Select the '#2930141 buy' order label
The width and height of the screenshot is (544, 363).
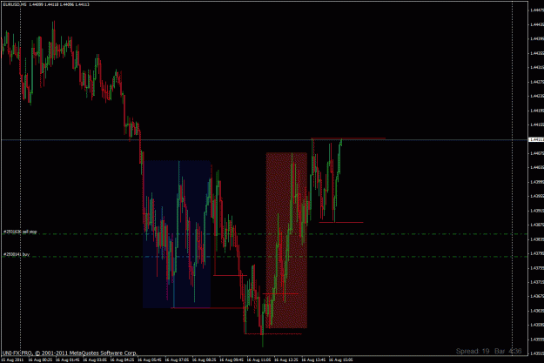pyautogui.click(x=17, y=254)
